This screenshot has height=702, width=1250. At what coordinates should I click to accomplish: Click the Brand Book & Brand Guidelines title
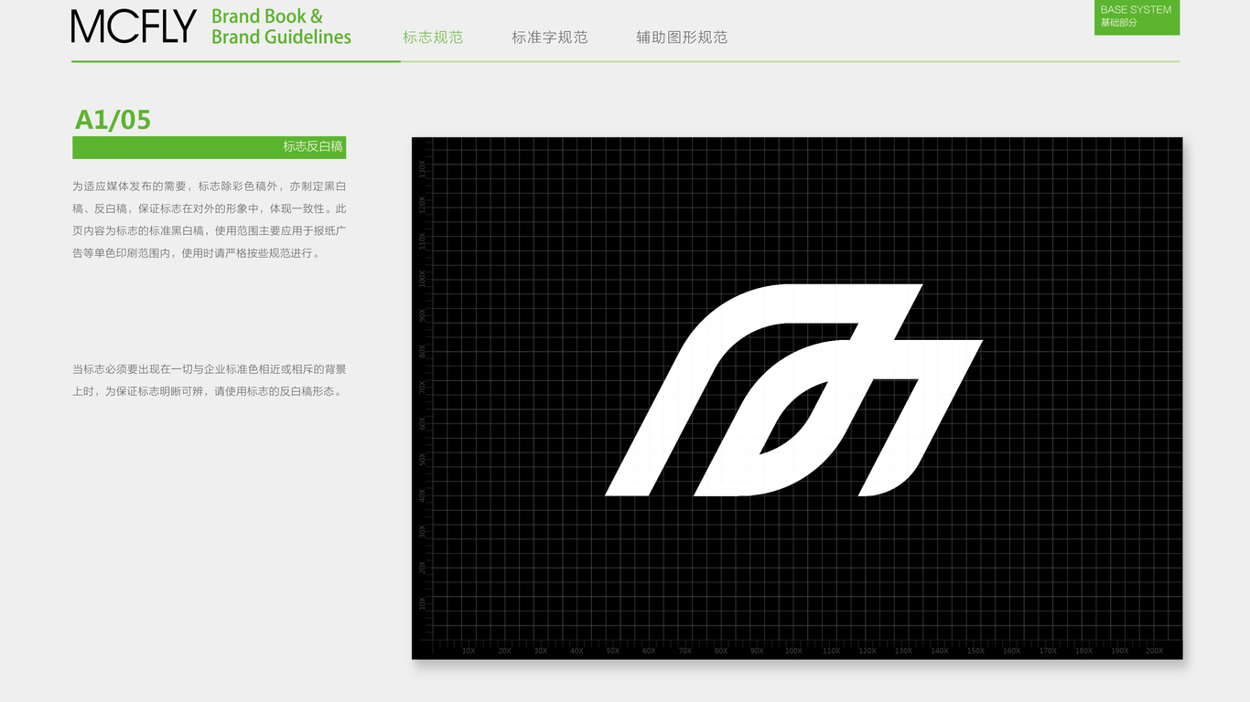[281, 27]
